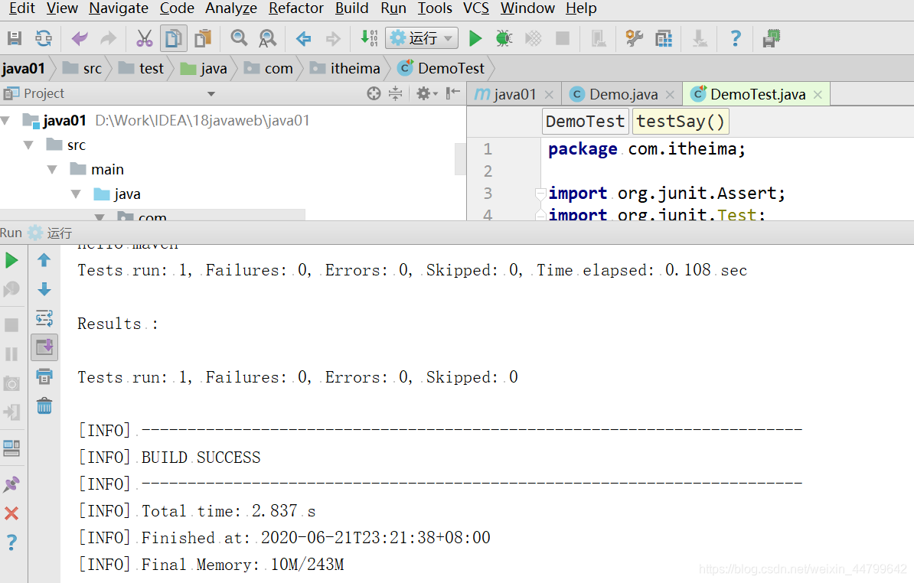The width and height of the screenshot is (914, 583).
Task: Undo with the purple arrow icon
Action: 80,39
